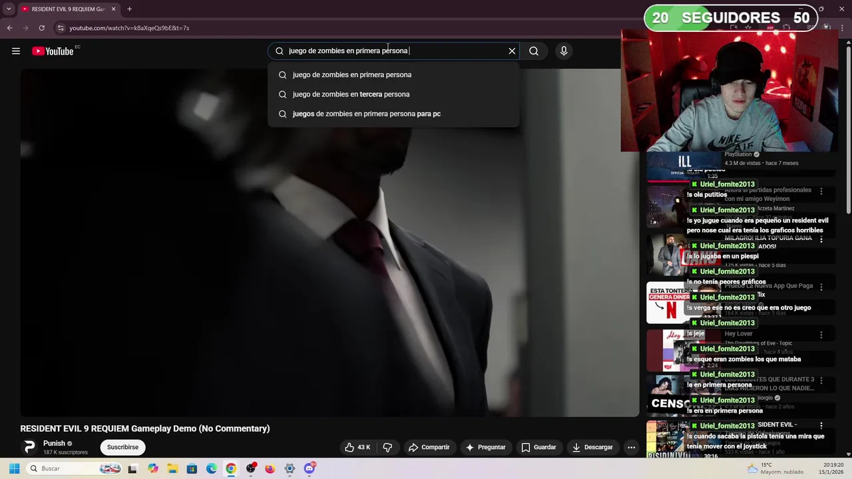Viewport: 852px width, 479px height.
Task: Go to YouTube home via the logo
Action: (53, 51)
